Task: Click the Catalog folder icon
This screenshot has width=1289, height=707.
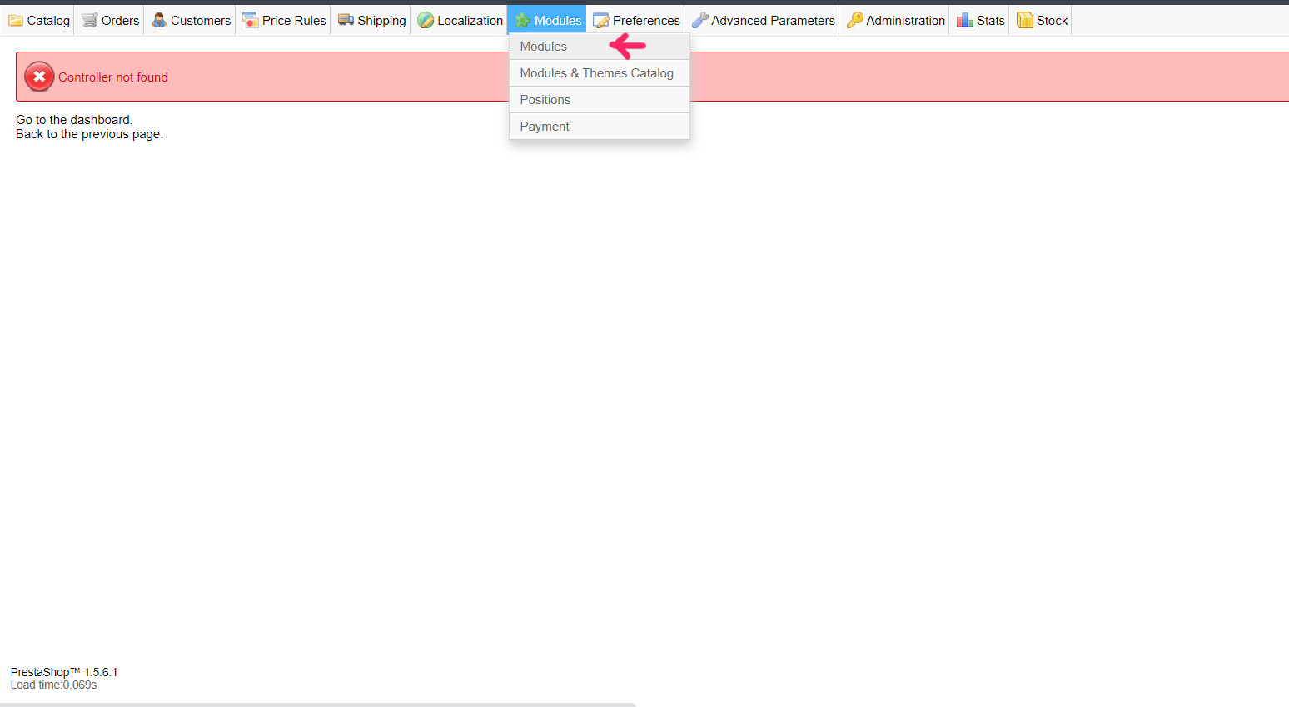Action: (x=16, y=20)
